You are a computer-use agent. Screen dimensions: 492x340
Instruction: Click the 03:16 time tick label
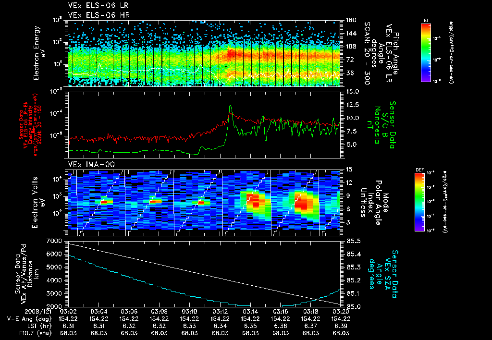(x=281, y=312)
